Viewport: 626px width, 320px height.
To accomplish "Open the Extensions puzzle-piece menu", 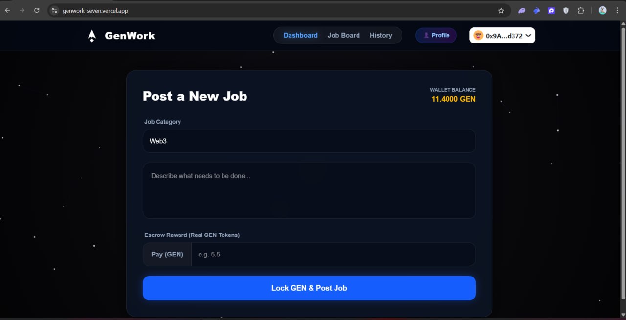I will 581,10.
